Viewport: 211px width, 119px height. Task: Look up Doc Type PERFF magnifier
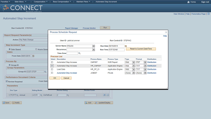(17, 95)
